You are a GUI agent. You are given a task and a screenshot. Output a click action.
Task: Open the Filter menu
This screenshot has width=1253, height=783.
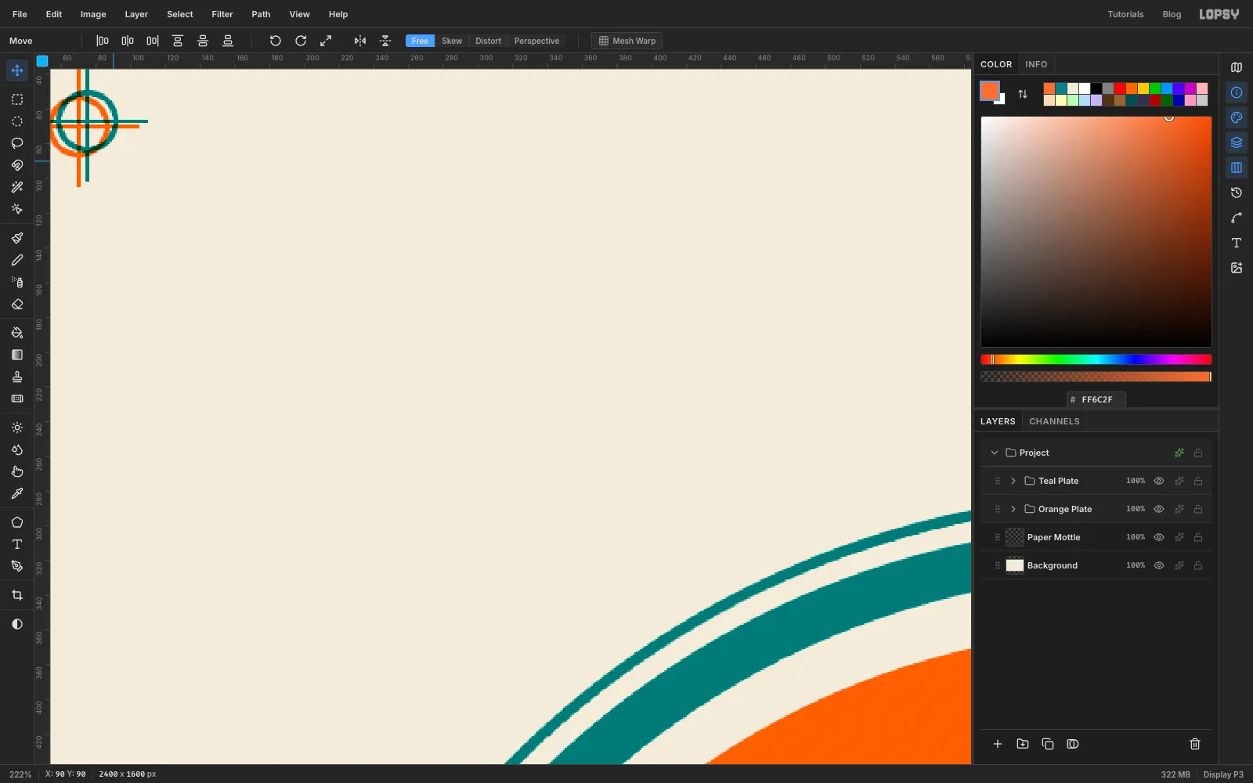[x=222, y=14]
